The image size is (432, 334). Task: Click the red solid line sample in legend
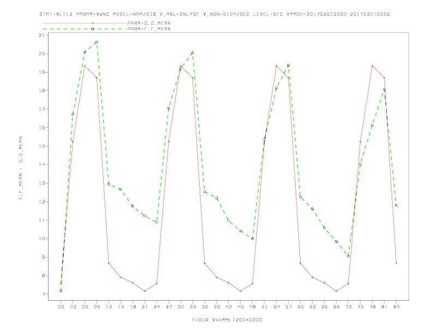point(85,23)
